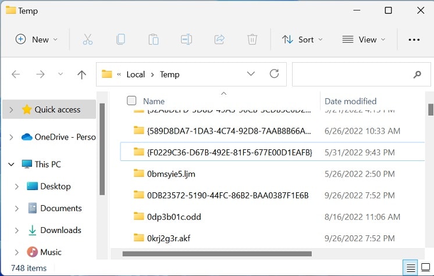Click folder icon of 0dp3b01c.odd
Viewport: 434px width, 276px height.
click(138, 216)
